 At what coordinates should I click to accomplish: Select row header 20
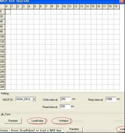pos(2,17)
